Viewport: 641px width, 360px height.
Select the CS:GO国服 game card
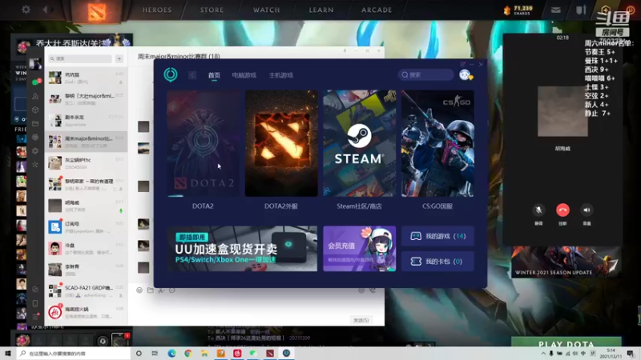[437, 143]
